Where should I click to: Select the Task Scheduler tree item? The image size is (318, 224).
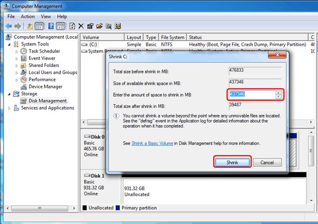click(45, 51)
